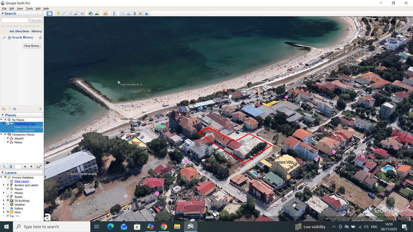Click the Get Directions link

(x=19, y=31)
